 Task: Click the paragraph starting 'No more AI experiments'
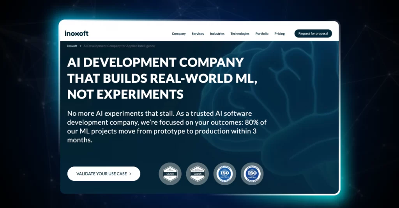point(167,127)
